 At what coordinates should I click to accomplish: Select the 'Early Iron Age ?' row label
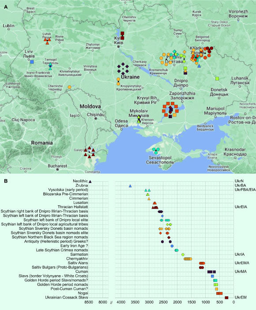click(74, 246)
